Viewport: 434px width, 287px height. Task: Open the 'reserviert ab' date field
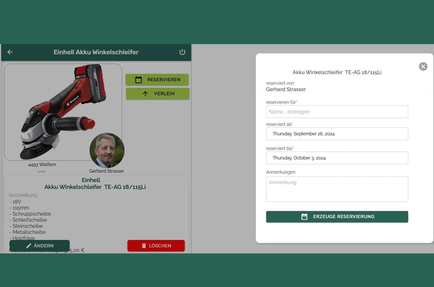click(337, 134)
